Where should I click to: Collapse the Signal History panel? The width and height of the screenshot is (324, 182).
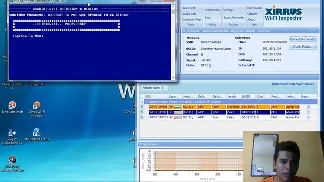tap(140, 144)
